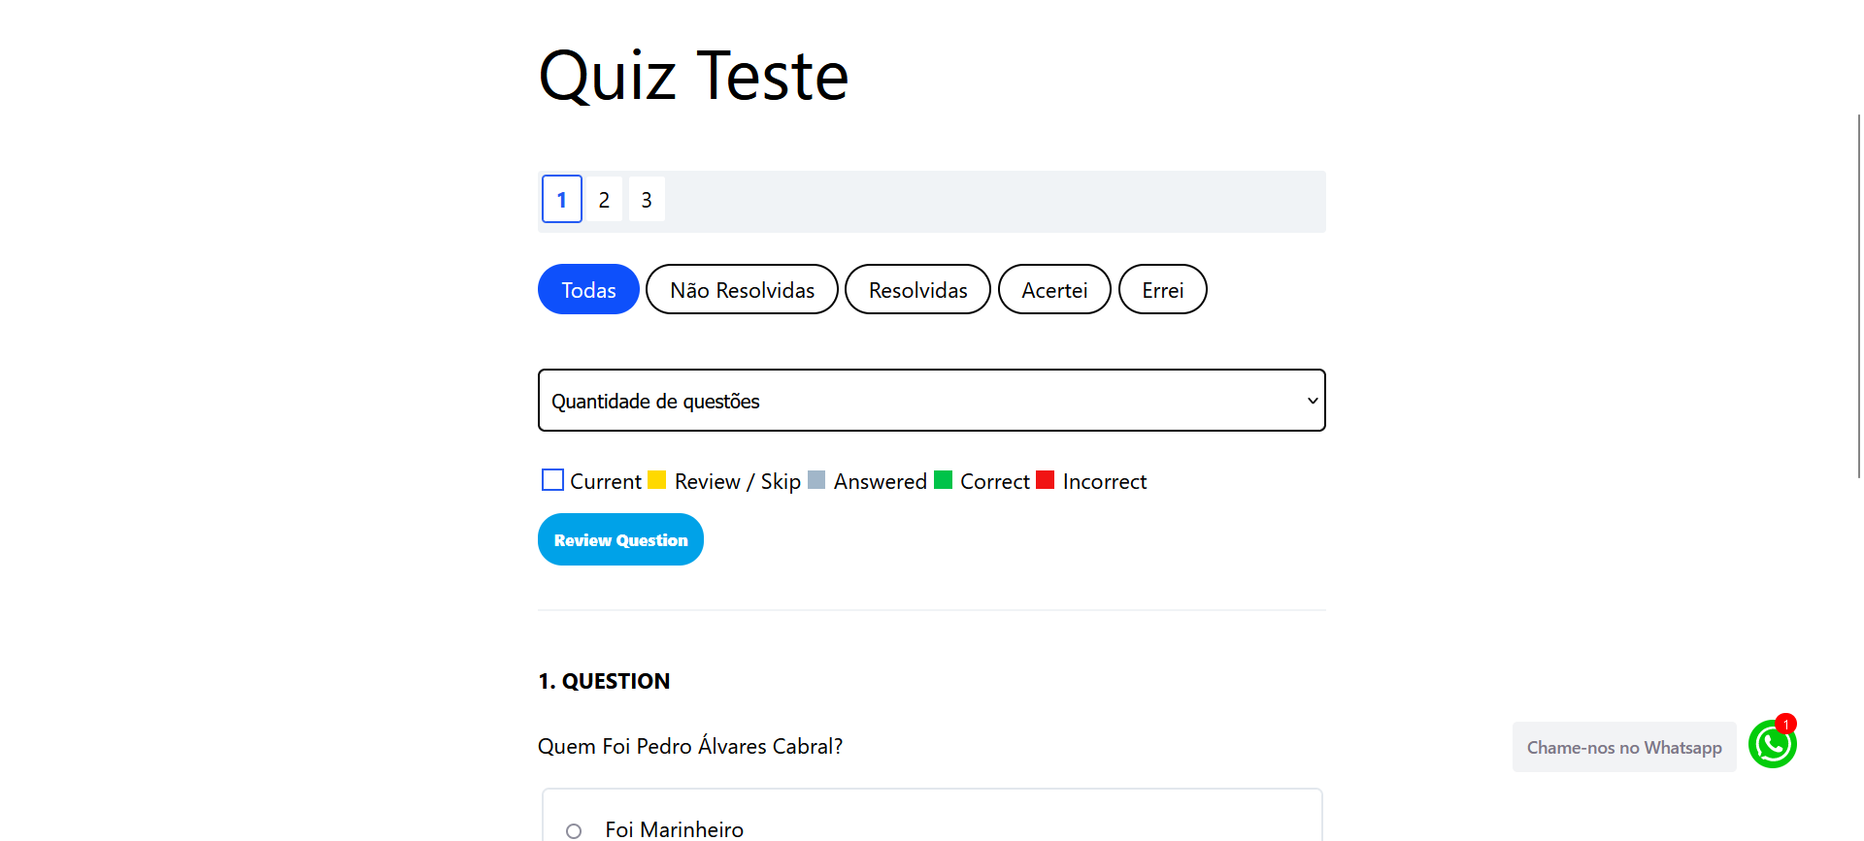Show Resolvidas questions
The width and height of the screenshot is (1864, 841).
pyautogui.click(x=917, y=290)
